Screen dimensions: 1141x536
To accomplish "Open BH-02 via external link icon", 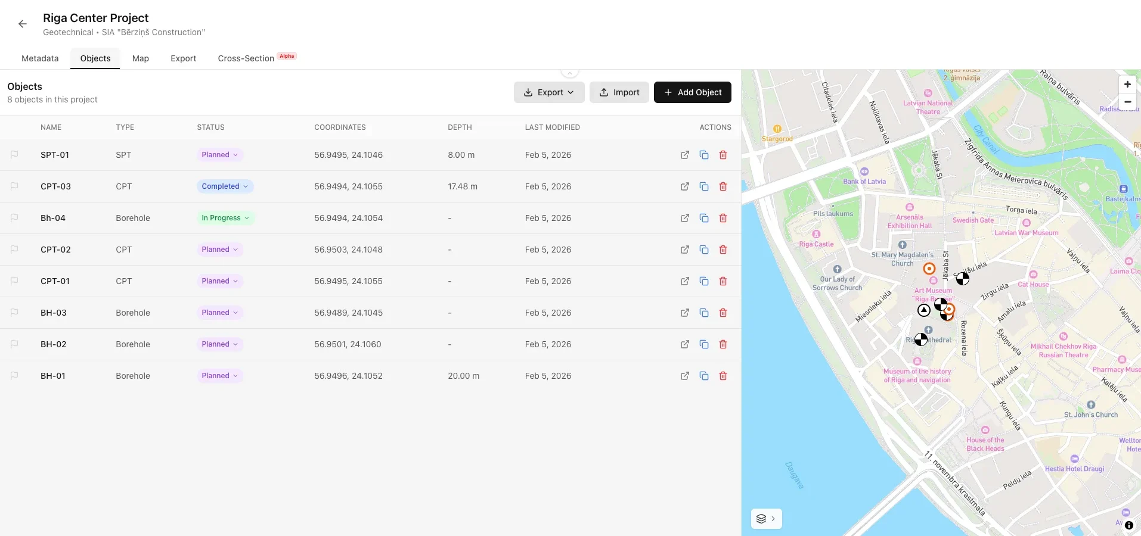I will [685, 344].
